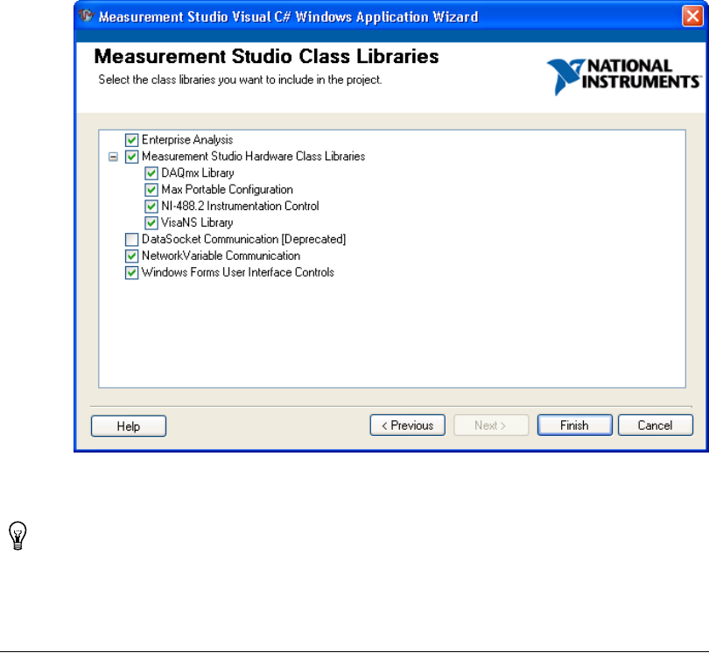The width and height of the screenshot is (709, 653).
Task: Select 'NI-488.2 Instrumentation Control' label
Action: 240,207
